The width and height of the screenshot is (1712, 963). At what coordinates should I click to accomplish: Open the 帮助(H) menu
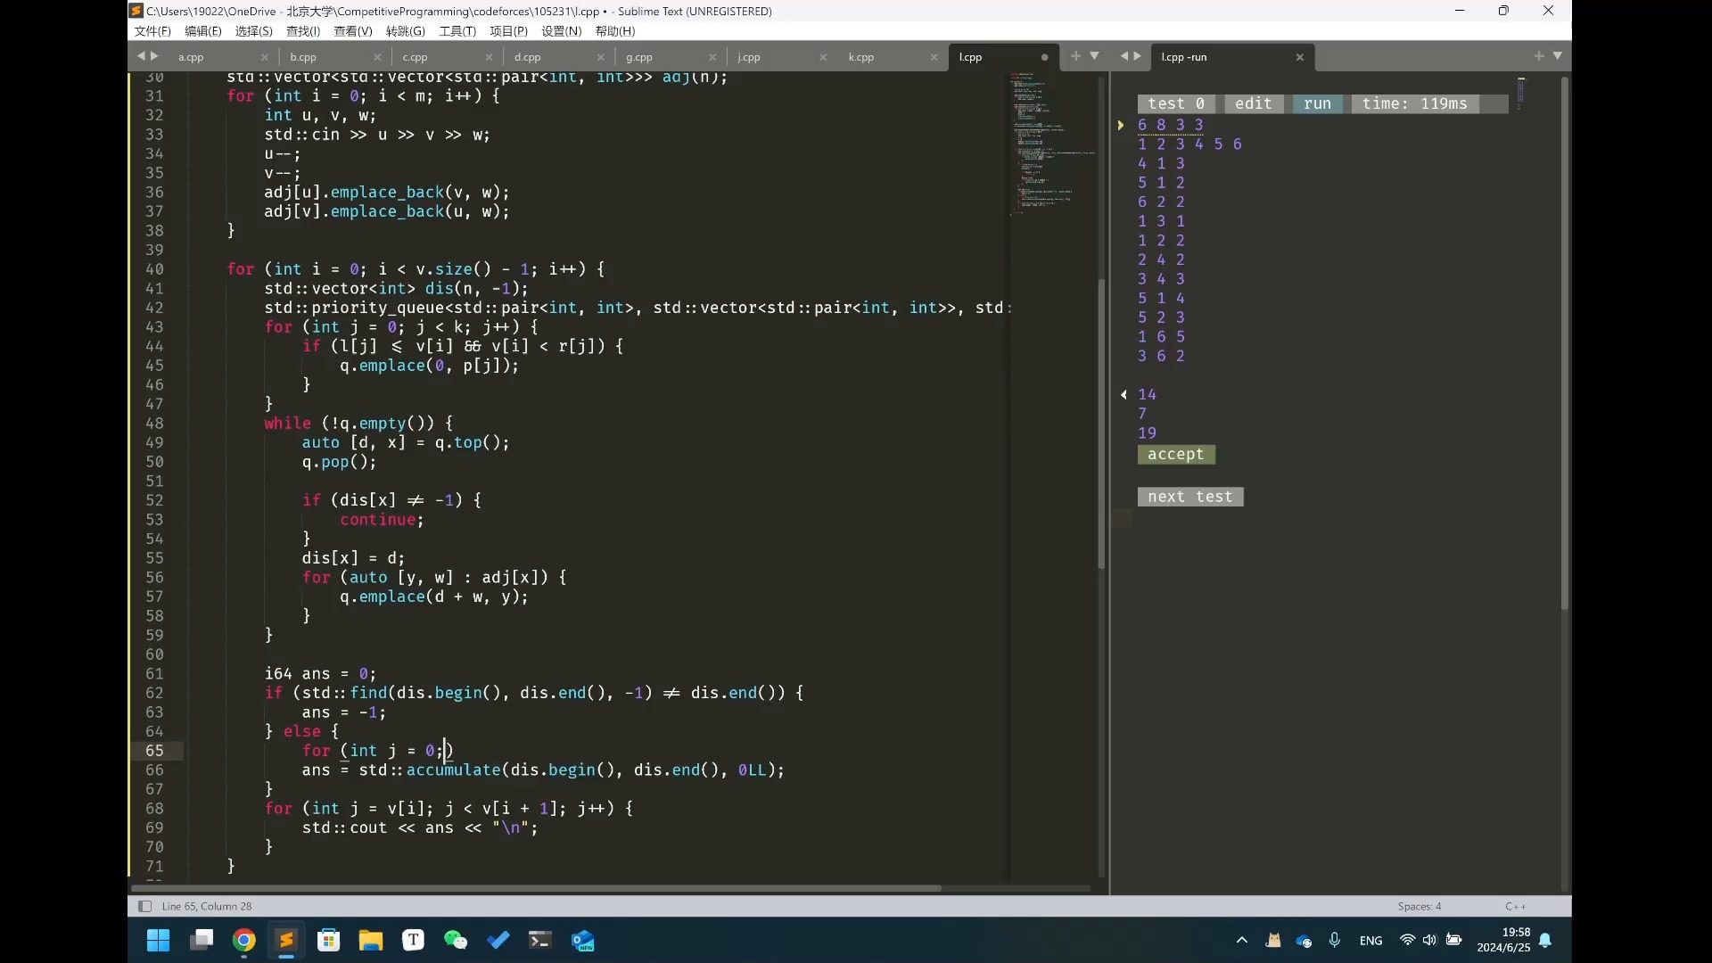[x=615, y=31]
